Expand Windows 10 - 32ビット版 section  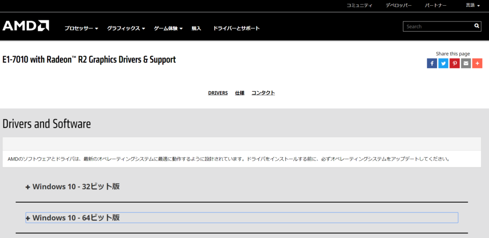coord(73,186)
